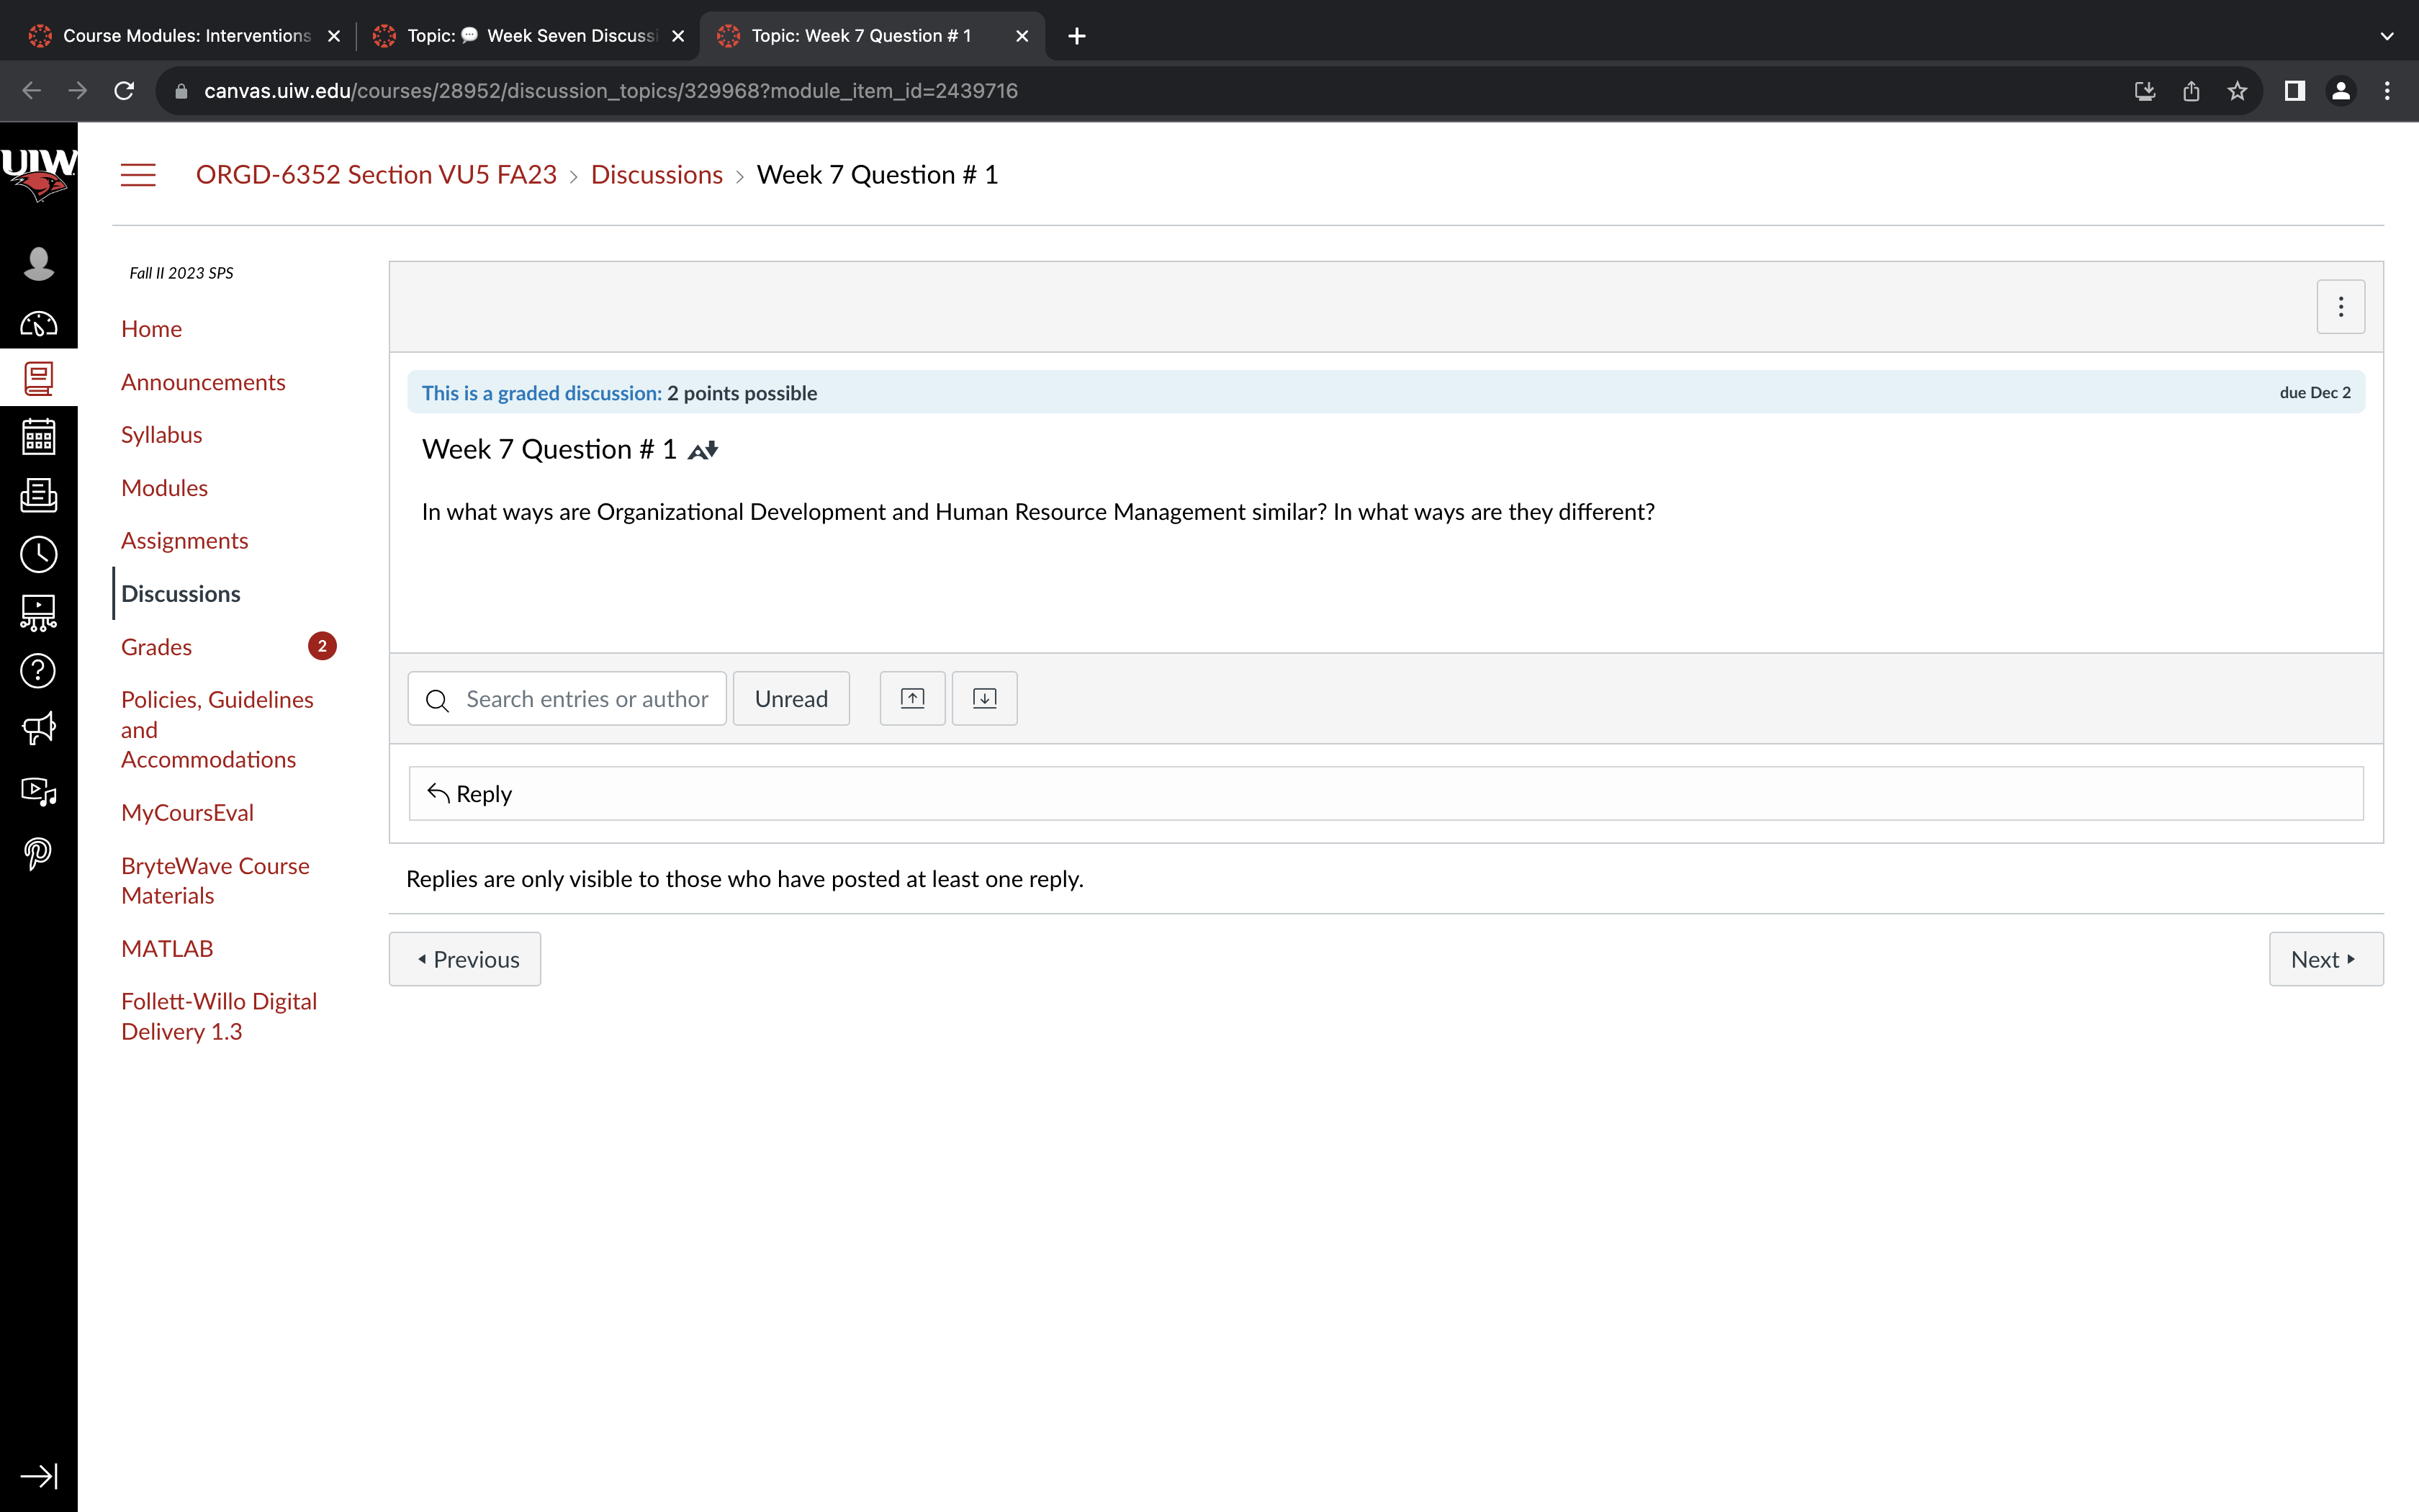
Task: Close the Week Seven Discussion tab
Action: coord(677,36)
